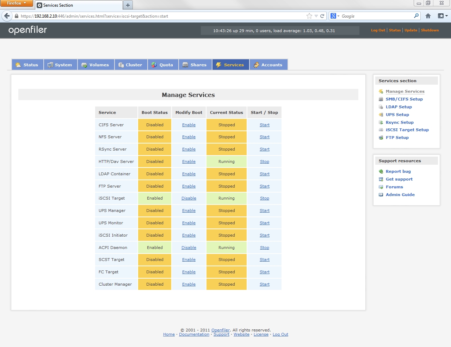This screenshot has height=347, width=451.
Task: Disable iSCSI Target boot status
Action: tap(189, 198)
